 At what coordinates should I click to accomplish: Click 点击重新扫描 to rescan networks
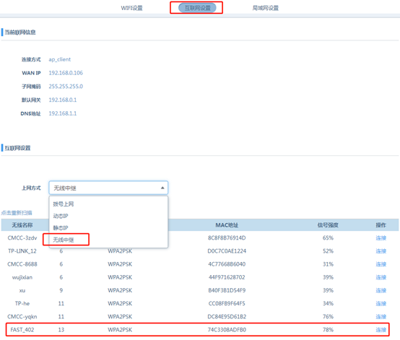coord(17,213)
